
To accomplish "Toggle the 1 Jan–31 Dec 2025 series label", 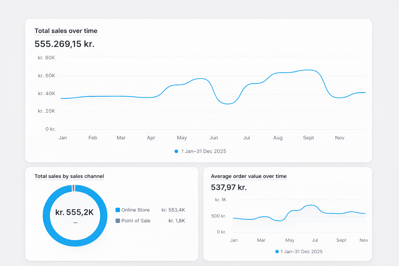I will click(x=203, y=151).
